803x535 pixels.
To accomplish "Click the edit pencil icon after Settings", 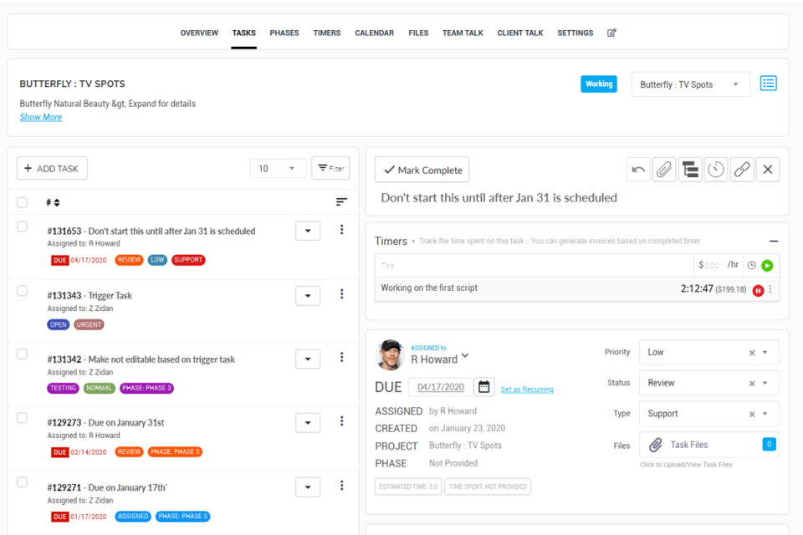I will pyautogui.click(x=611, y=33).
